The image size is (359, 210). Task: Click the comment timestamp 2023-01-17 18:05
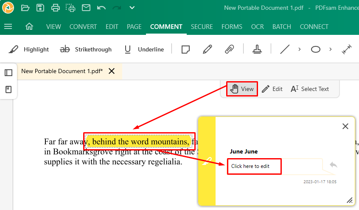(320, 182)
